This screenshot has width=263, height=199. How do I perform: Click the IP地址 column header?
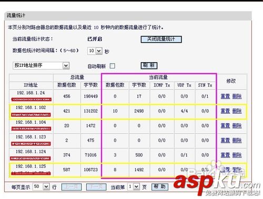[31, 85]
